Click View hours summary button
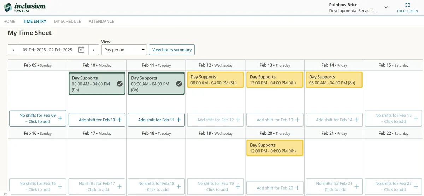Image resolution: width=424 pixels, height=196 pixels. click(172, 50)
